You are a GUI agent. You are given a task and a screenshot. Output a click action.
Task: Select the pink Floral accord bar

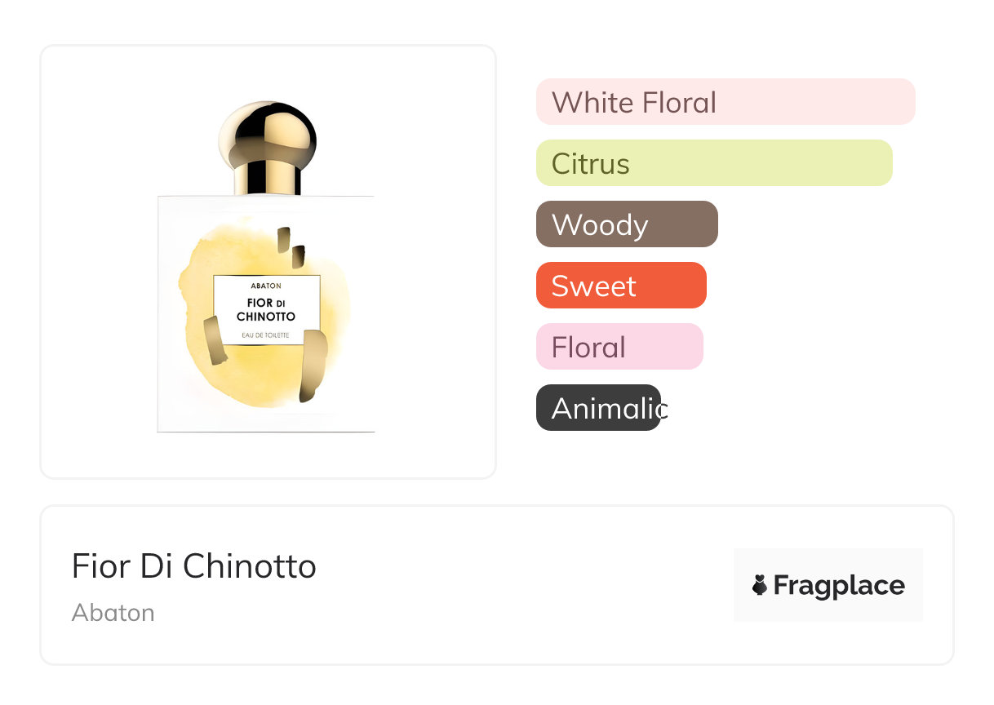(x=619, y=347)
